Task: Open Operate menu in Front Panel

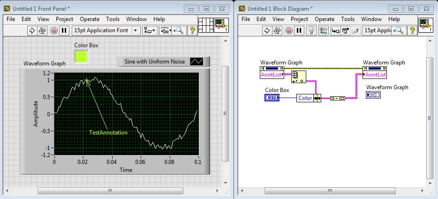Action: (90, 19)
